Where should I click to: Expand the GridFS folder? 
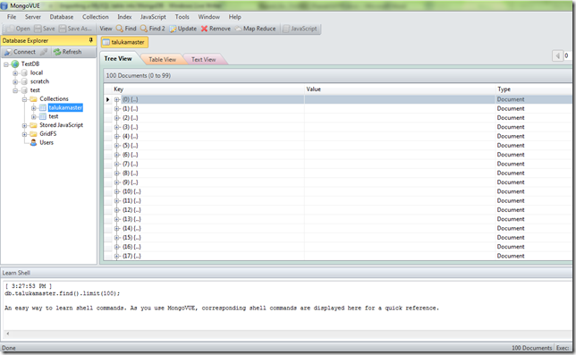click(x=25, y=134)
